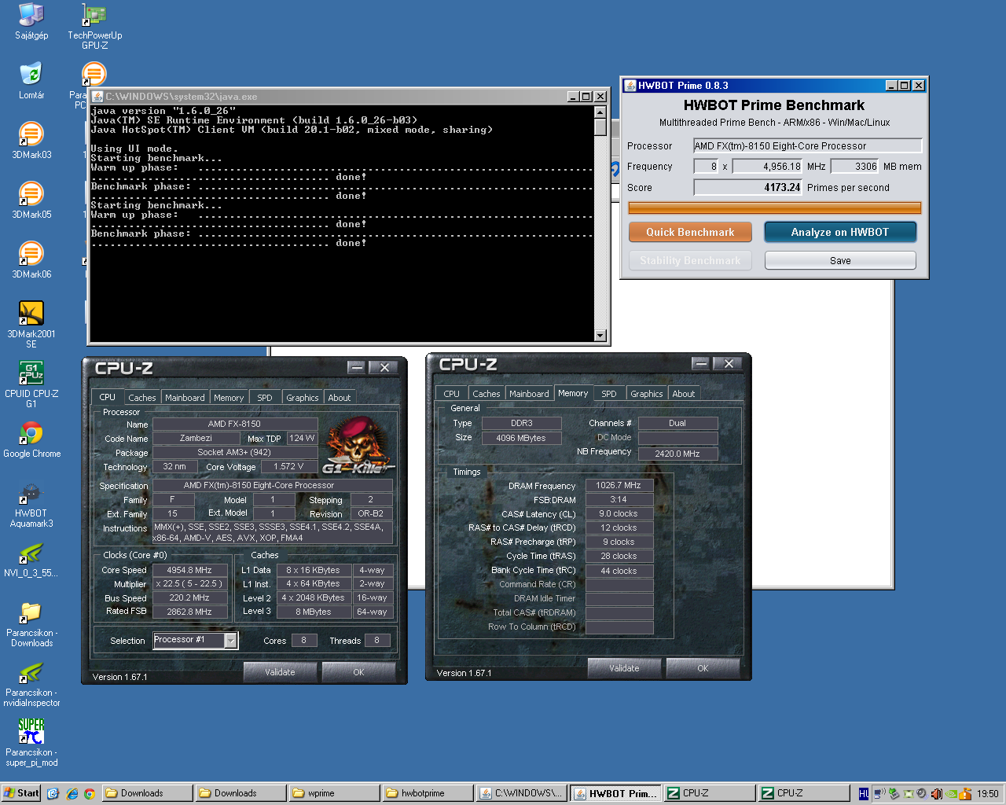
Task: Open NVI_0_3_55 desktop icon
Action: click(31, 559)
